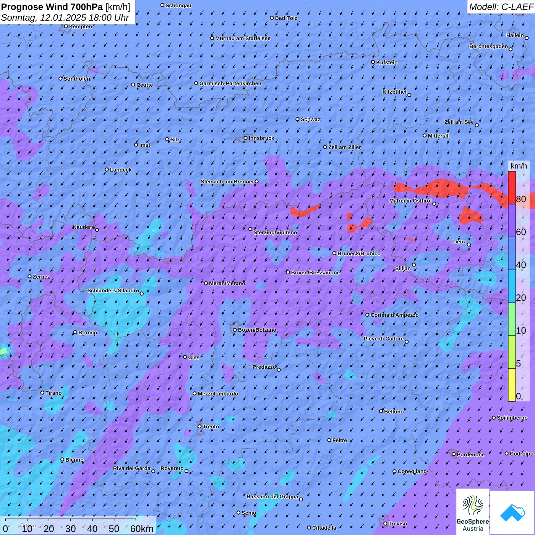The width and height of the screenshot is (535, 535).
Task: Click the Cittadella location dot
Action: point(309,528)
